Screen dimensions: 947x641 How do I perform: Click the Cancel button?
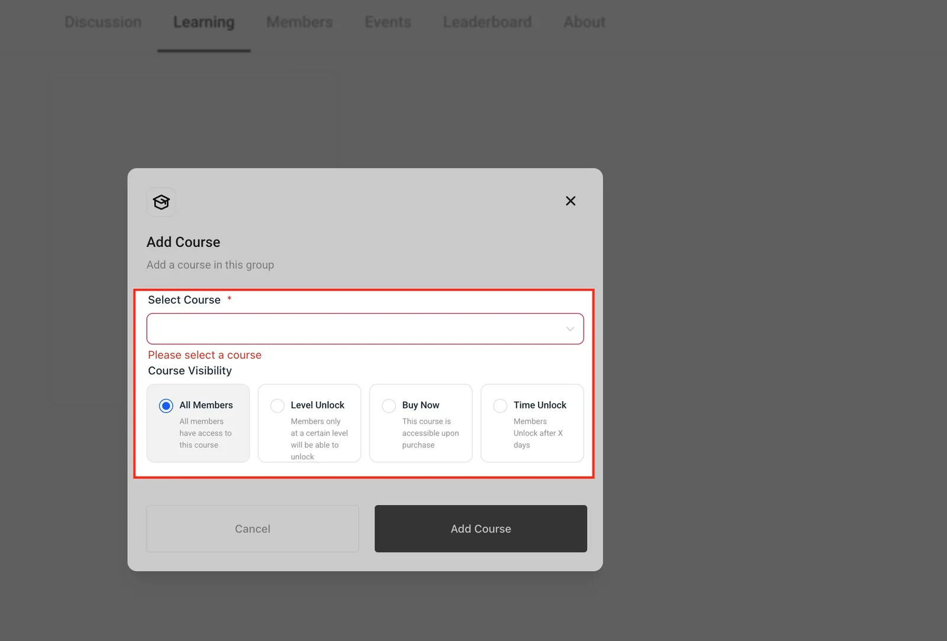(x=253, y=529)
